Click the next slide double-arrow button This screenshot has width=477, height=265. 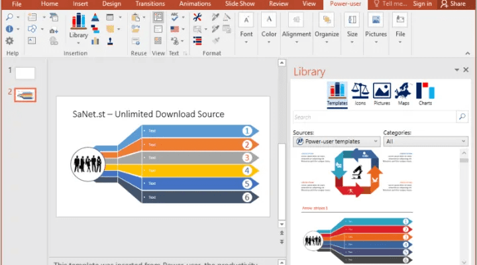[282, 242]
